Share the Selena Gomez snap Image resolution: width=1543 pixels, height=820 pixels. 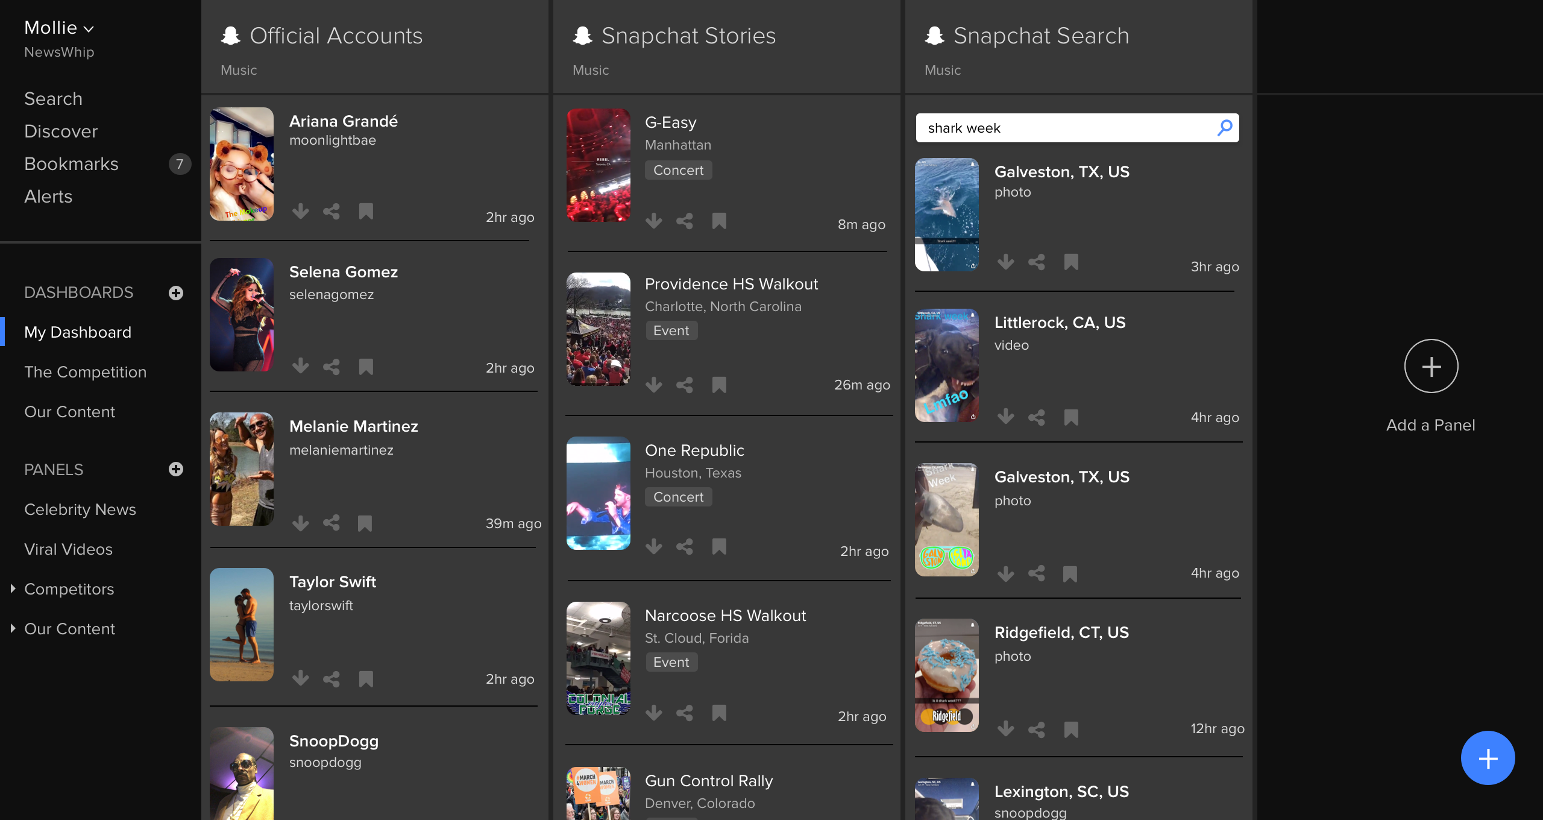[x=332, y=367]
